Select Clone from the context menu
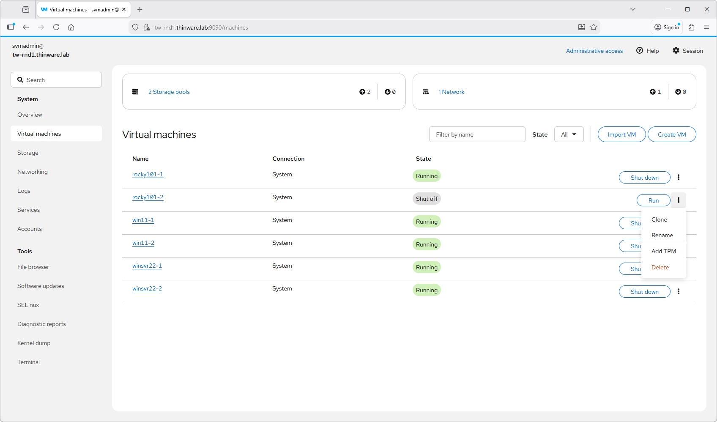 [659, 220]
